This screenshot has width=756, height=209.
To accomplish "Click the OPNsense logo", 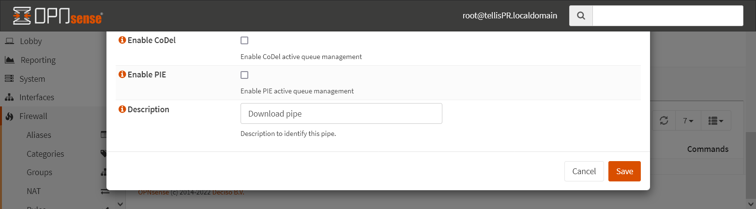I will coord(58,15).
